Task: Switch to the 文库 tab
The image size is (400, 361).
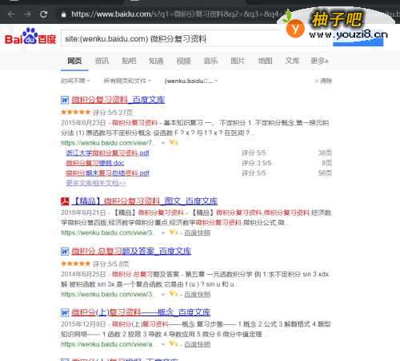Action: tap(292, 61)
